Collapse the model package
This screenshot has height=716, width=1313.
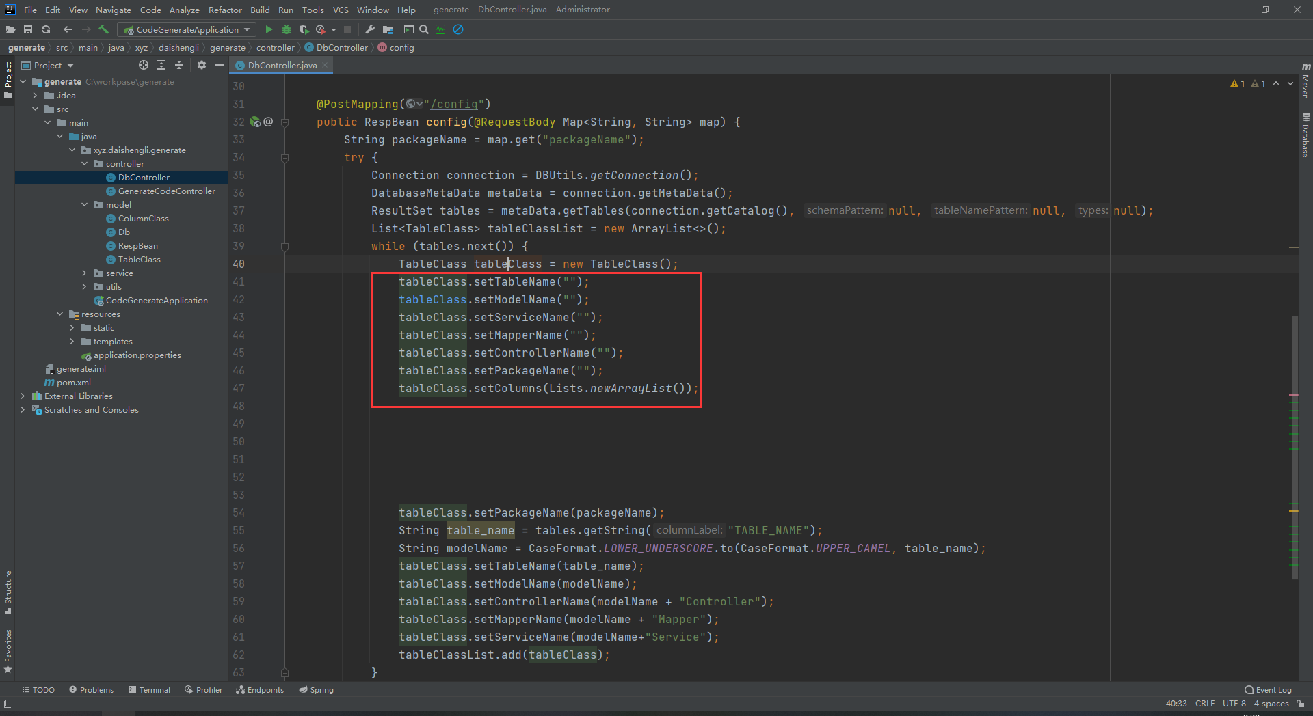(85, 204)
